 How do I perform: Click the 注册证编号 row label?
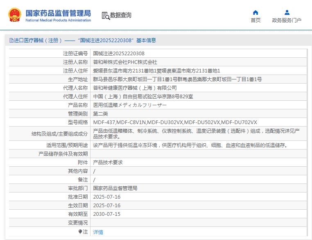(75, 54)
